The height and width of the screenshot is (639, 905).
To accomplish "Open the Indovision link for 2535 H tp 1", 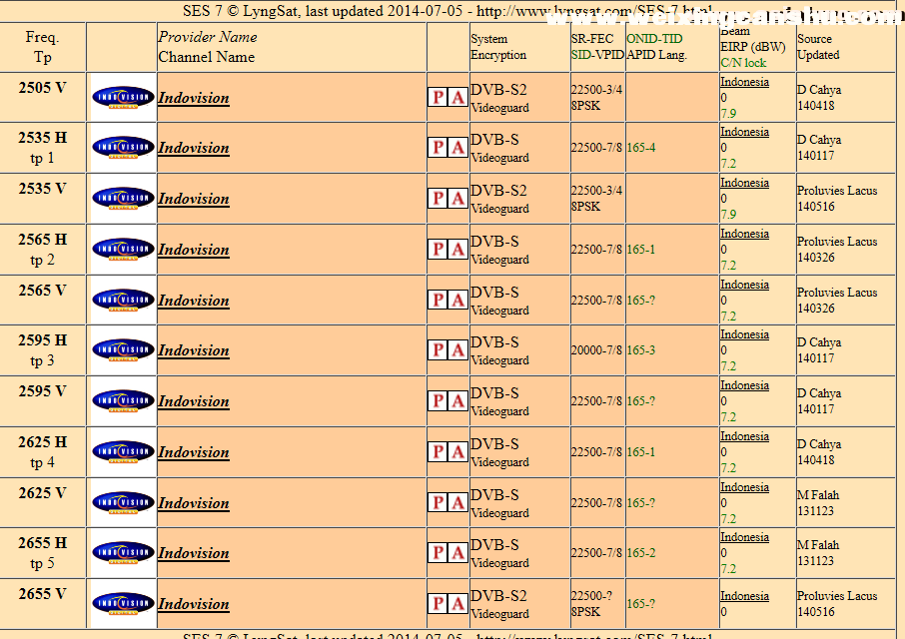I will coord(194,148).
